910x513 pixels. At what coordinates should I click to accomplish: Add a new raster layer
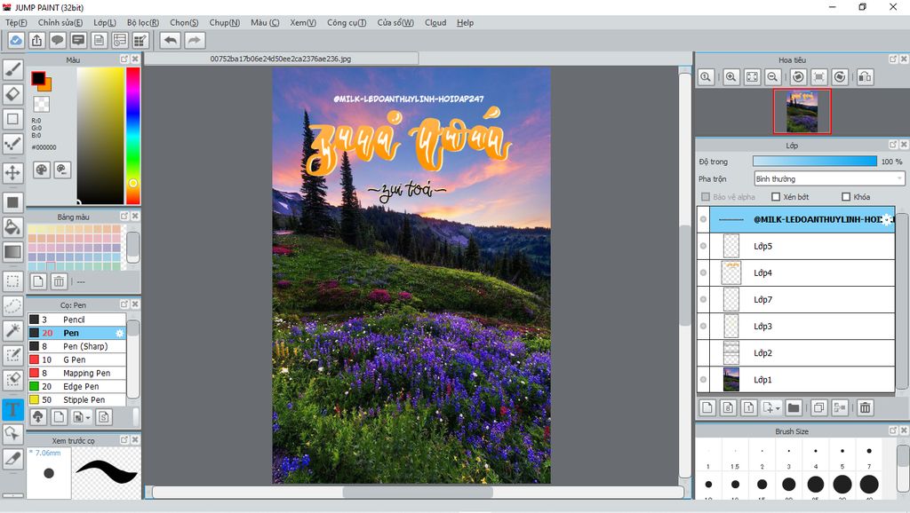tap(707, 407)
